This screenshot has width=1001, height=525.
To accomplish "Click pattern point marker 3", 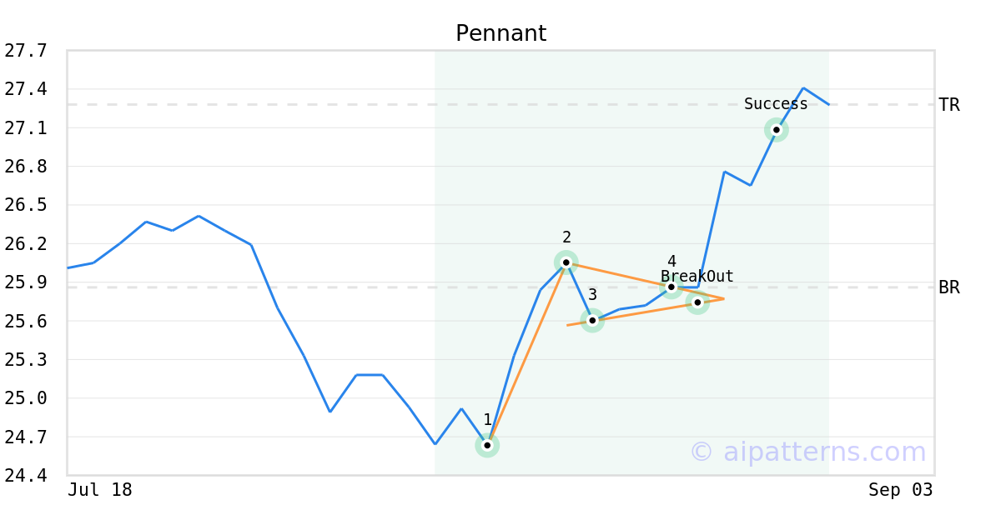I will coord(592,320).
